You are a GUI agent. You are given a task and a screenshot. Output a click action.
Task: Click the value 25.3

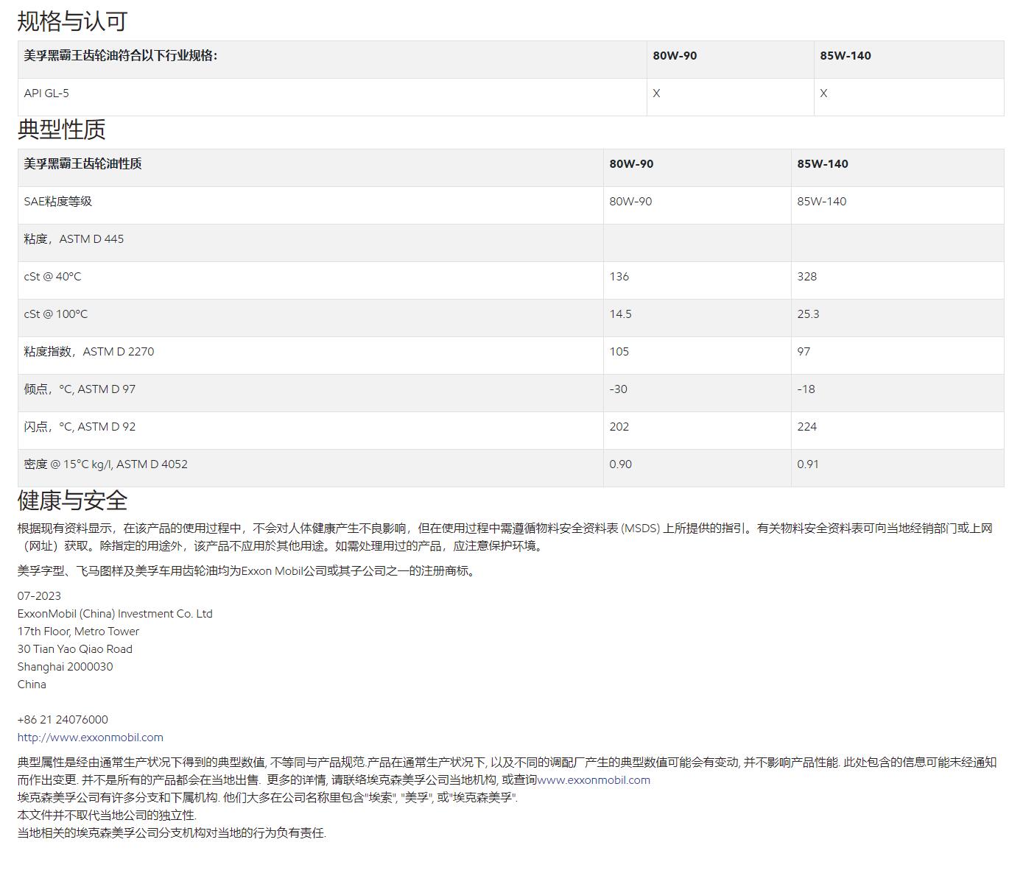click(808, 314)
